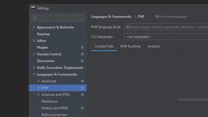Select Markdown under Languages & Frameworks
Viewport: 208px width, 117px height.
[49, 101]
